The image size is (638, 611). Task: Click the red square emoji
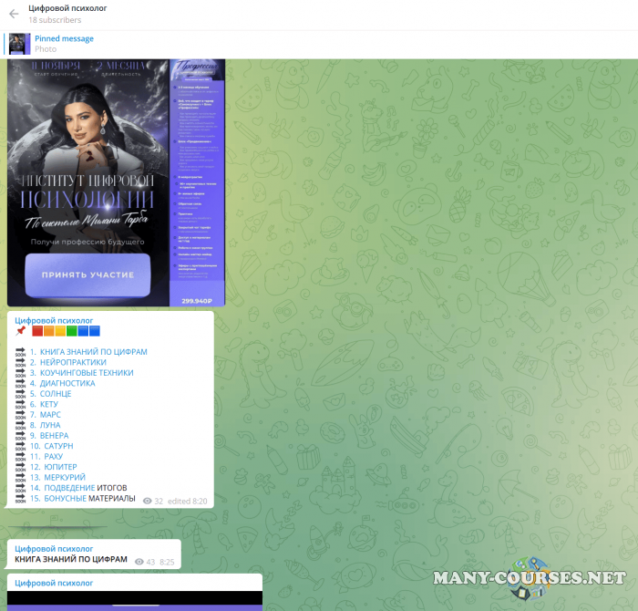pos(37,331)
